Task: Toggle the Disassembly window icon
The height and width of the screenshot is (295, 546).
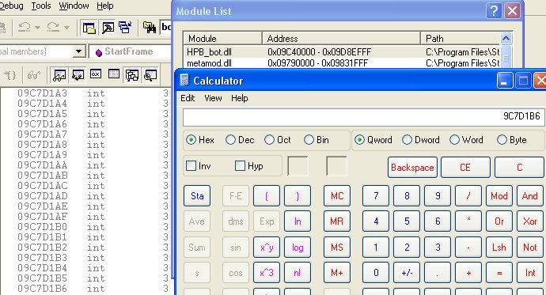Action: pos(150,75)
